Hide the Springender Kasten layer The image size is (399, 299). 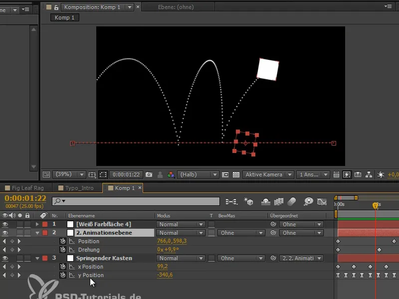tap(5, 258)
